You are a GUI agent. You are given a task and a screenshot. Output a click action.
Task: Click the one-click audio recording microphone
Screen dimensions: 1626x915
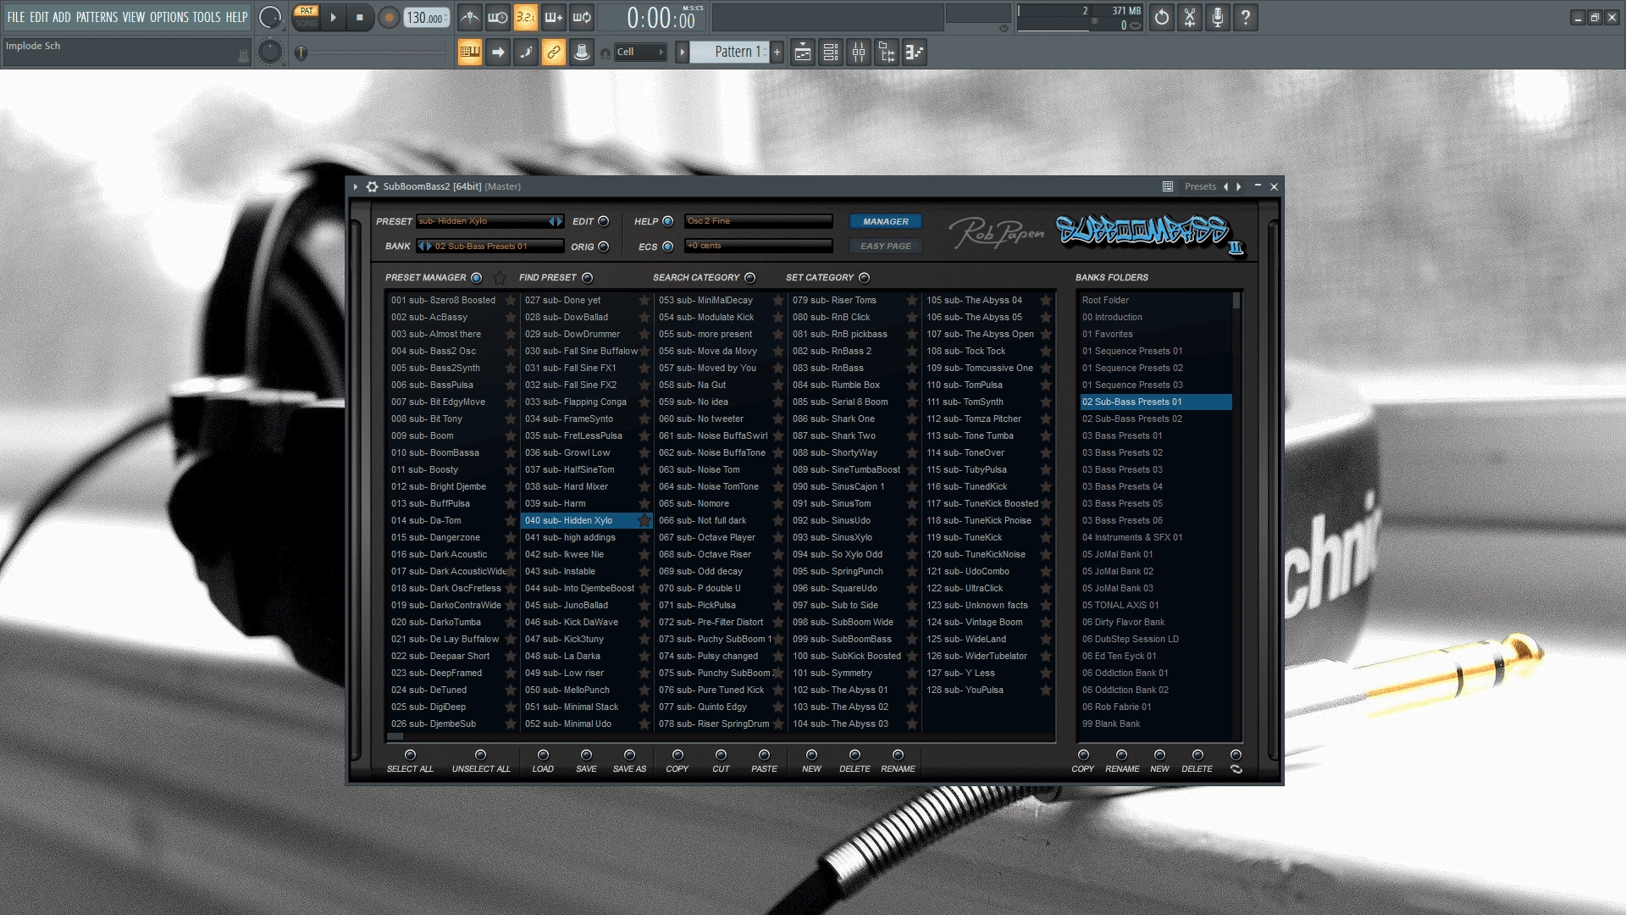coord(1218,17)
